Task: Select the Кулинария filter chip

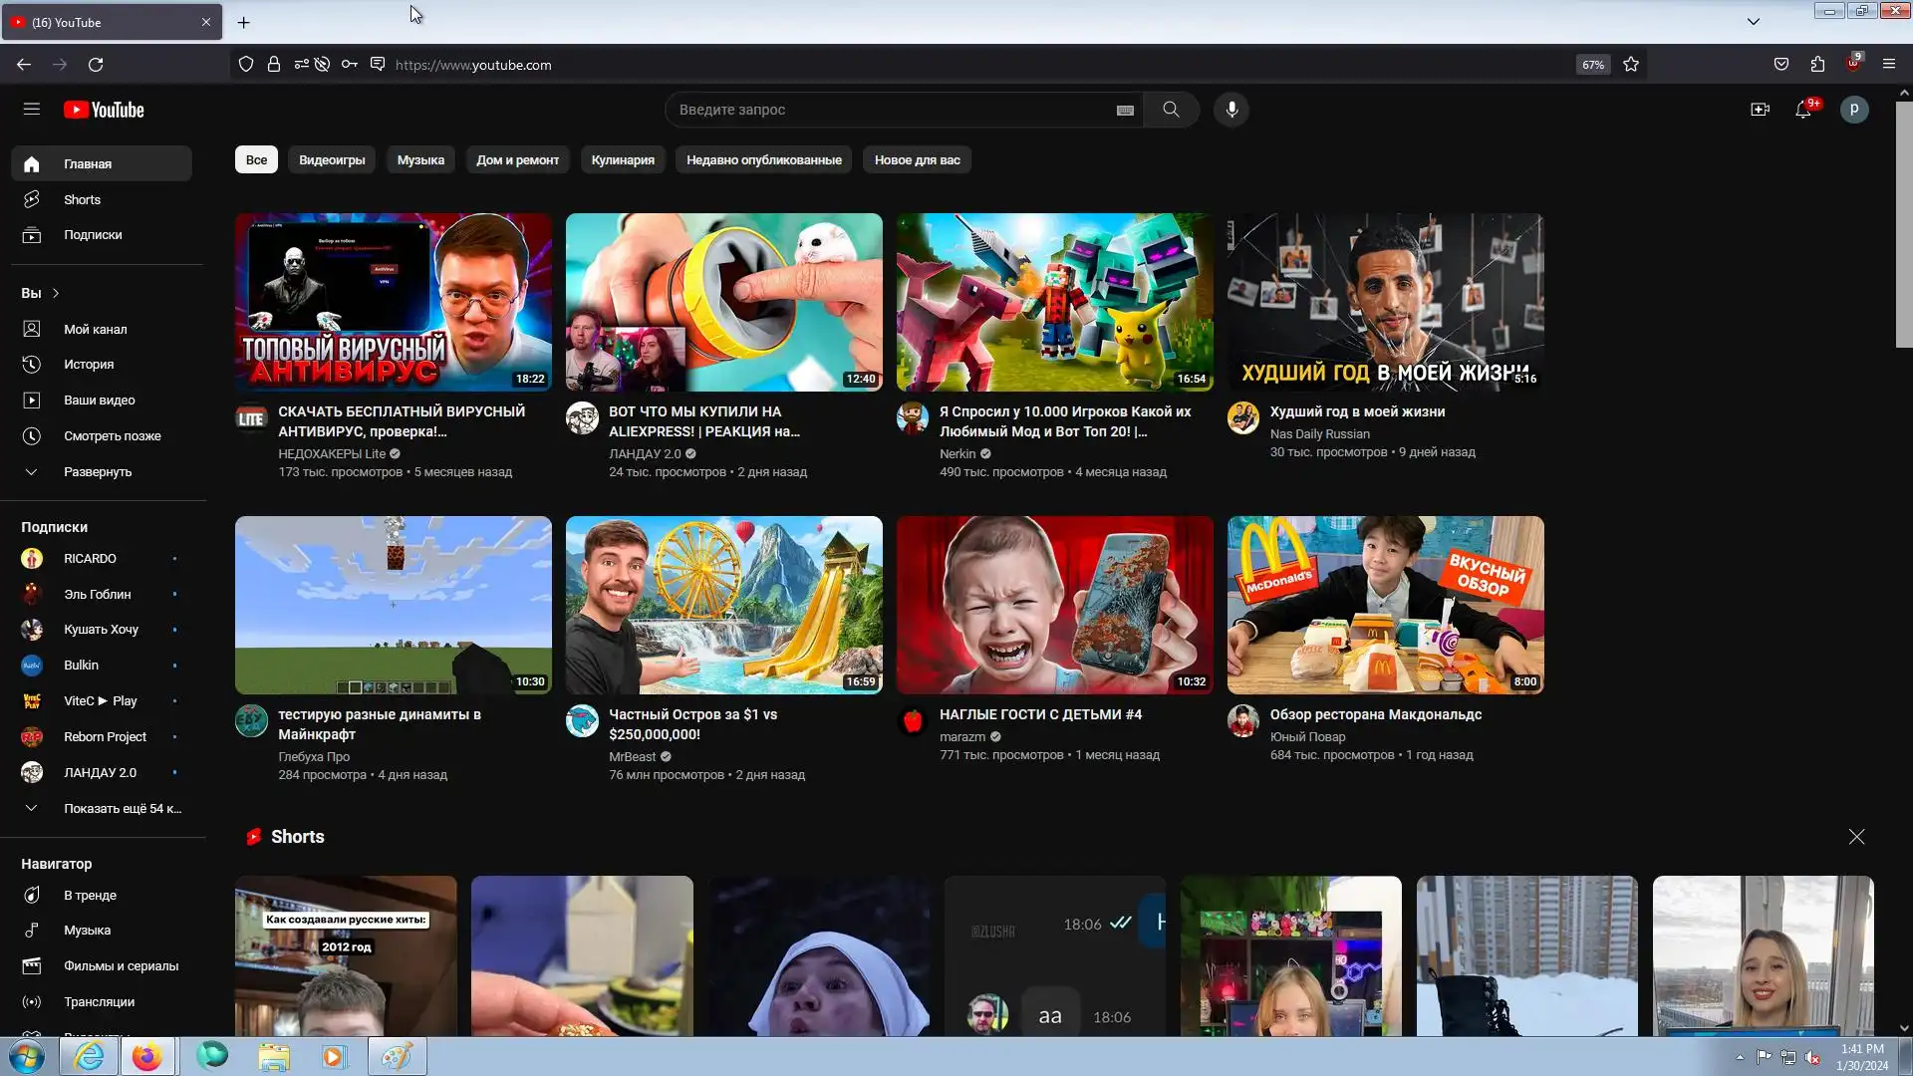Action: tap(623, 160)
